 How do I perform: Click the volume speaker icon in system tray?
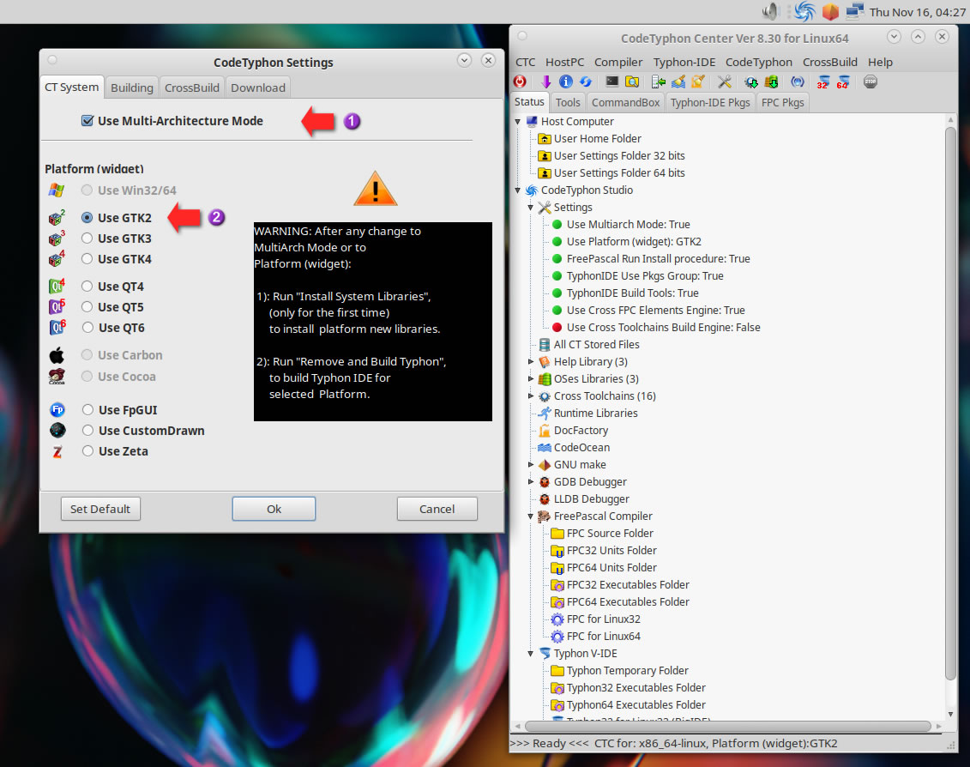tap(769, 11)
